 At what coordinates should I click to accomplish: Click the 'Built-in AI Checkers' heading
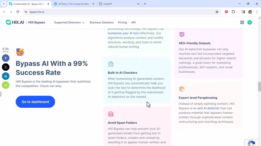[x=123, y=73]
